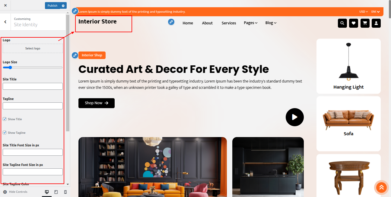The image size is (391, 197).
Task: Click the Select logo button
Action: (x=33, y=48)
